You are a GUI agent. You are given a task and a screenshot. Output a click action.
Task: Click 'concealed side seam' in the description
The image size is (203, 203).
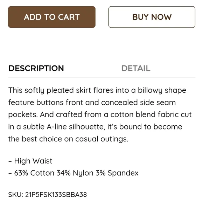click(x=138, y=103)
